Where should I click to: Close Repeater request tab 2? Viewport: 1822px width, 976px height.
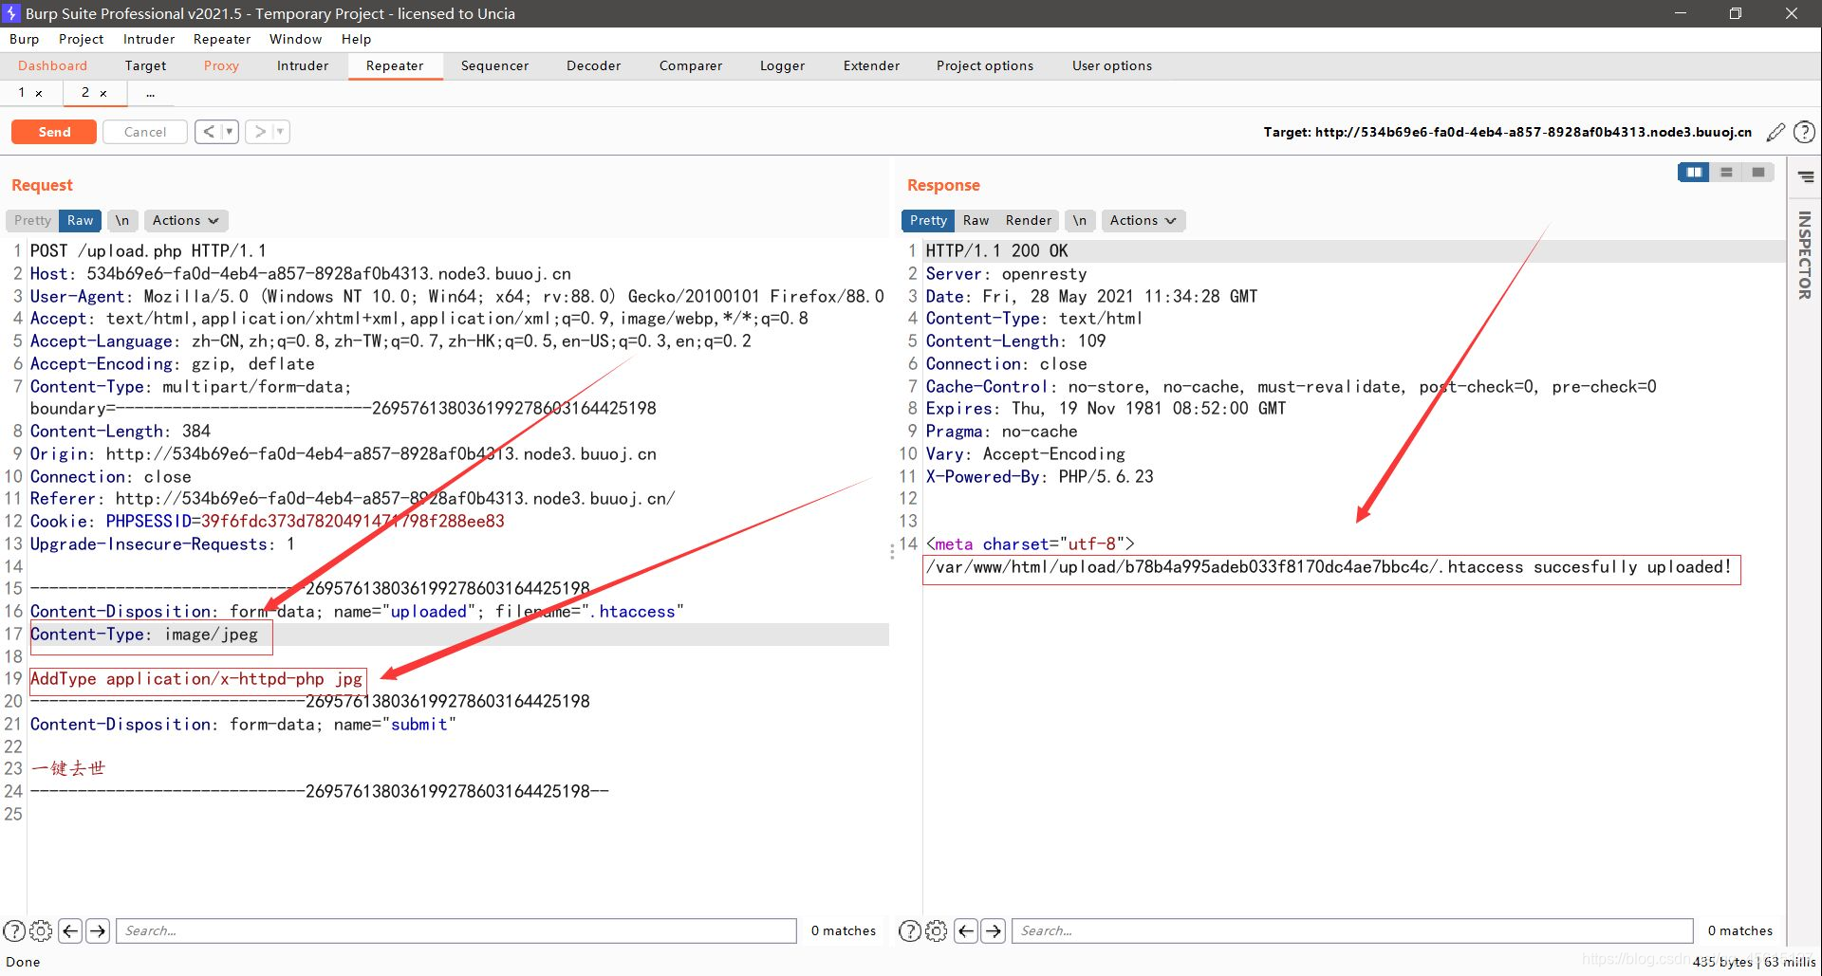tap(103, 93)
